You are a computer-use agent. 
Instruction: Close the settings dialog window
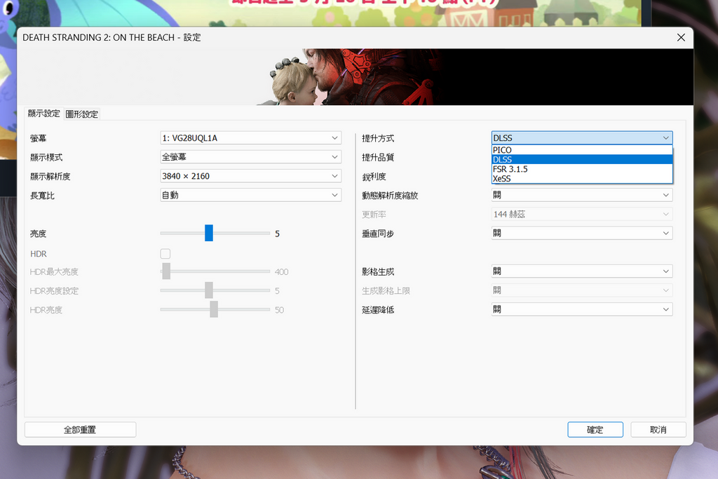point(680,37)
